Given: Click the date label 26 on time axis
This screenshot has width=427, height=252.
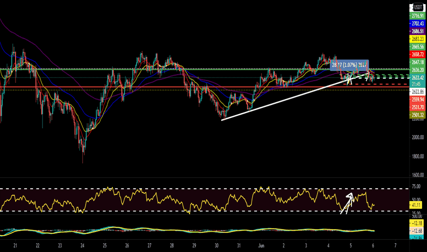Looking at the screenshot, I should (x=127, y=246).
